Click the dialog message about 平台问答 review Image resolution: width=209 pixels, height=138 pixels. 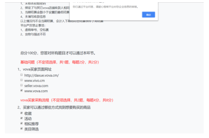pyautogui.click(x=105, y=7)
